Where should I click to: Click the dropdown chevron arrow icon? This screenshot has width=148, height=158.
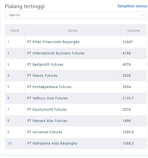[143, 15]
